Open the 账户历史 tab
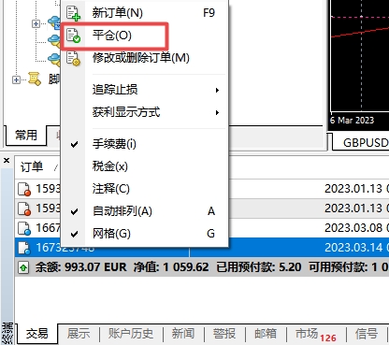Viewport: 389px width, 345px height. tap(131, 334)
